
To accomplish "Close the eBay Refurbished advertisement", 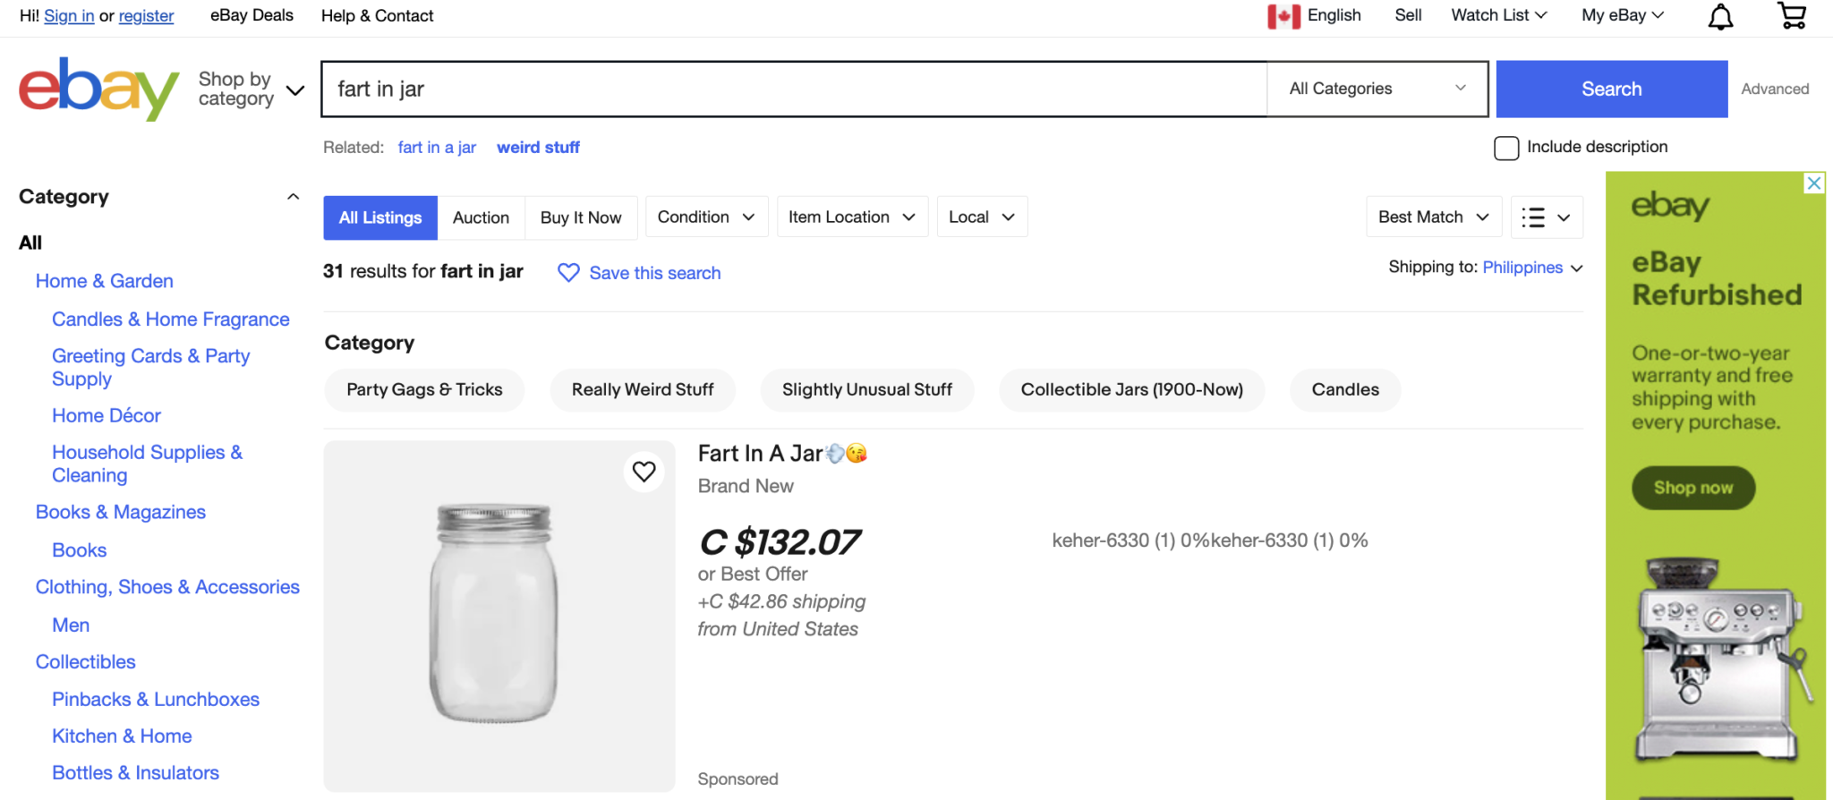I will coord(1813,183).
